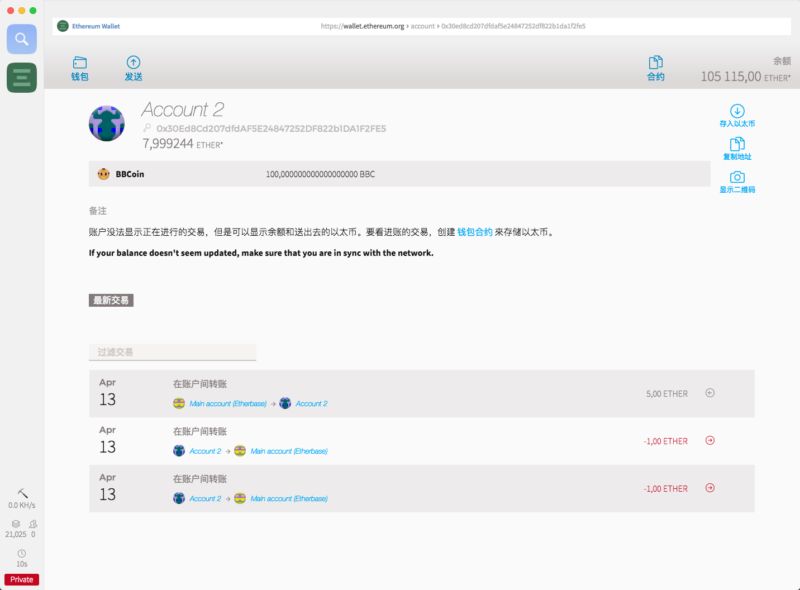
Task: Select the Ethereum Wallet sidebar icon
Action: pos(22,77)
